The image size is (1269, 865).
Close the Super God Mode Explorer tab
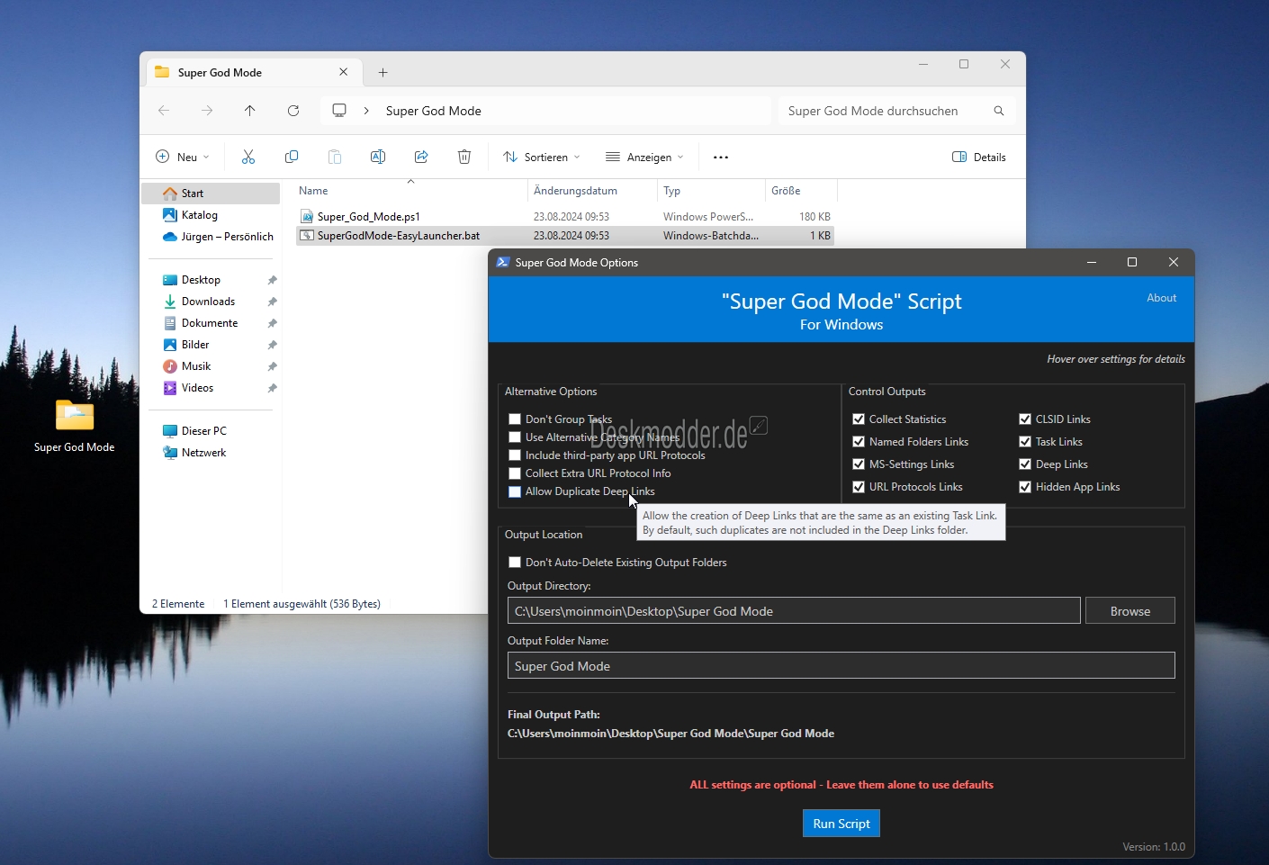(x=344, y=72)
